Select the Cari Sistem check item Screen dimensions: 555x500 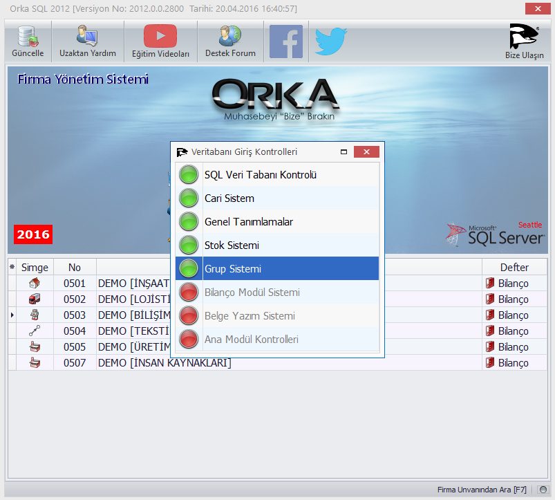[276, 198]
